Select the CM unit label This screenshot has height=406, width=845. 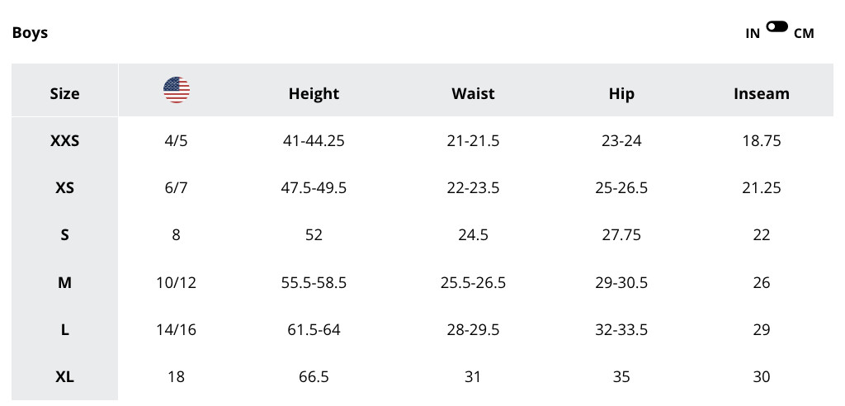tap(804, 34)
